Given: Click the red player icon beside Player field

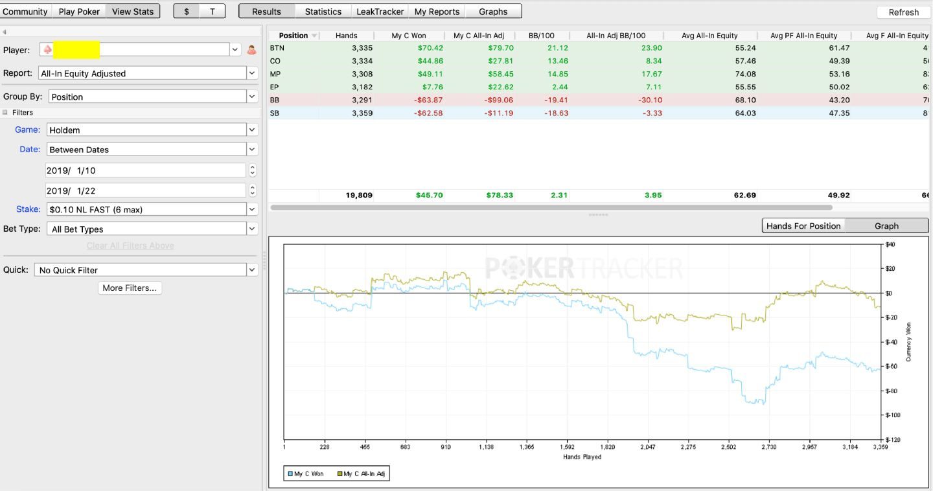Looking at the screenshot, I should [x=252, y=50].
